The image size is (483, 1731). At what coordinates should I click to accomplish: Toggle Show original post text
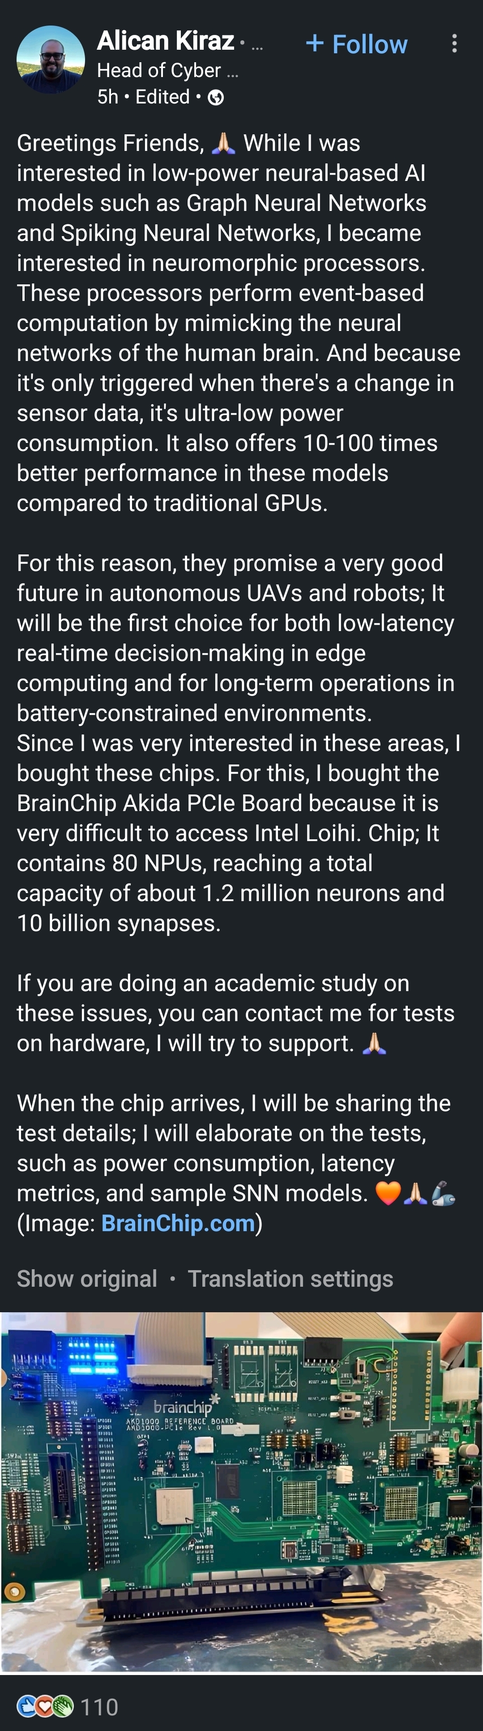coord(87,1279)
